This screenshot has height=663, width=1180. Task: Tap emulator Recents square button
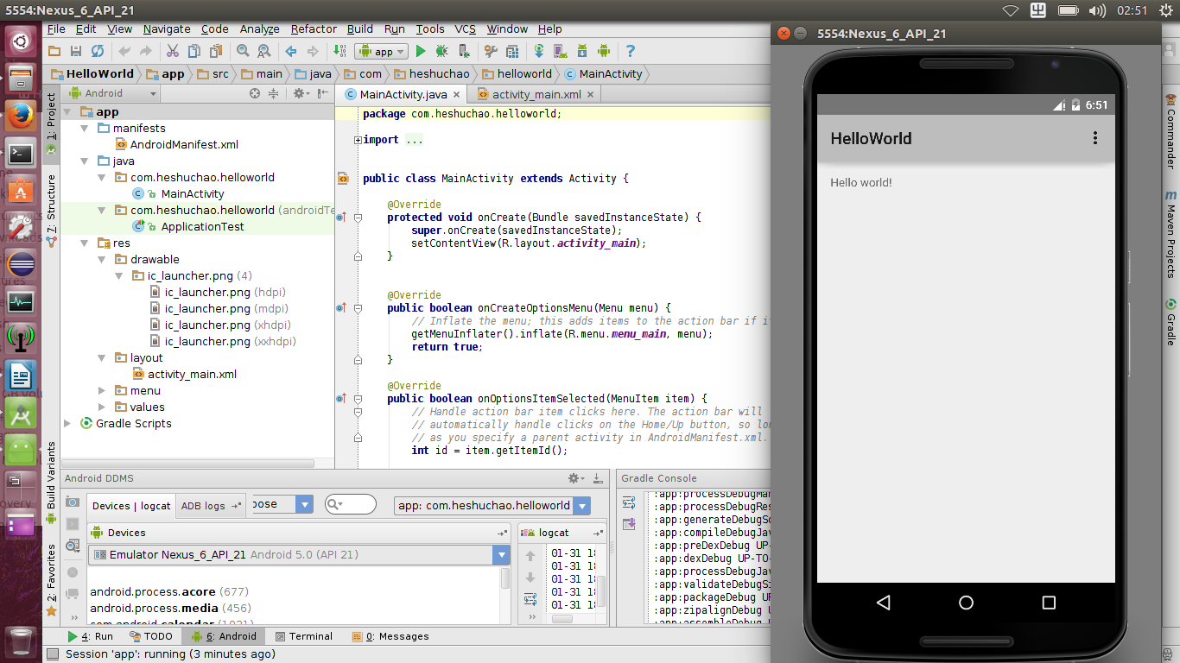click(1049, 603)
